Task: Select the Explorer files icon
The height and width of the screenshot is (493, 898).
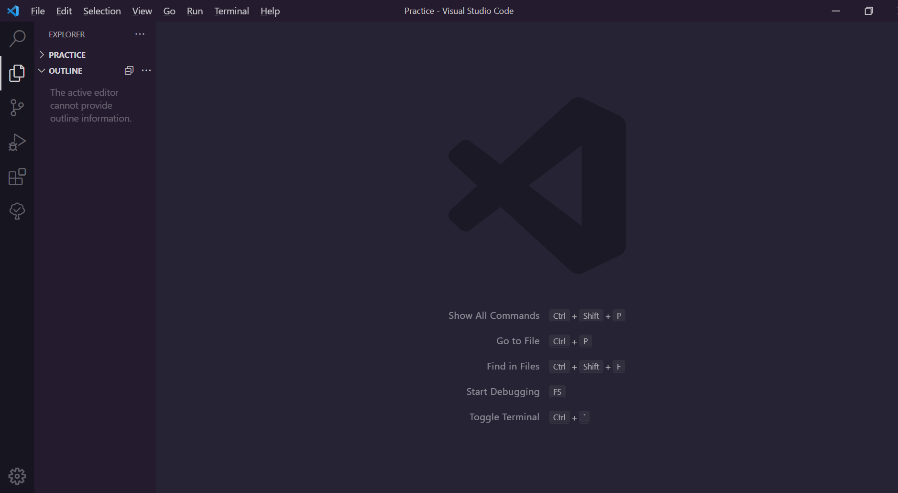Action: coord(17,73)
